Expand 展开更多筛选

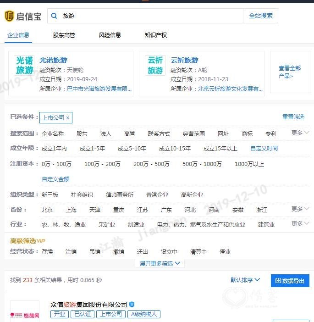[160, 263]
